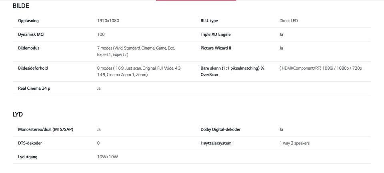Click the 8 modes aspect ratio text
Screen dimensions: 384x173
coord(139,72)
